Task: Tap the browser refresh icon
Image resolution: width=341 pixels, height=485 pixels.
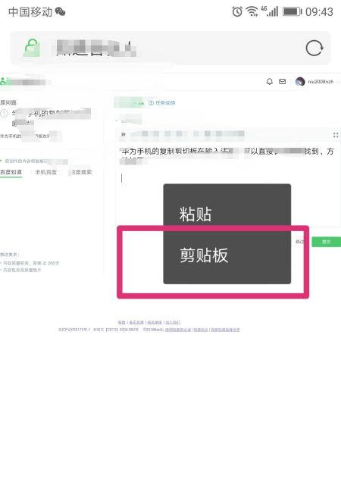Action: click(314, 48)
